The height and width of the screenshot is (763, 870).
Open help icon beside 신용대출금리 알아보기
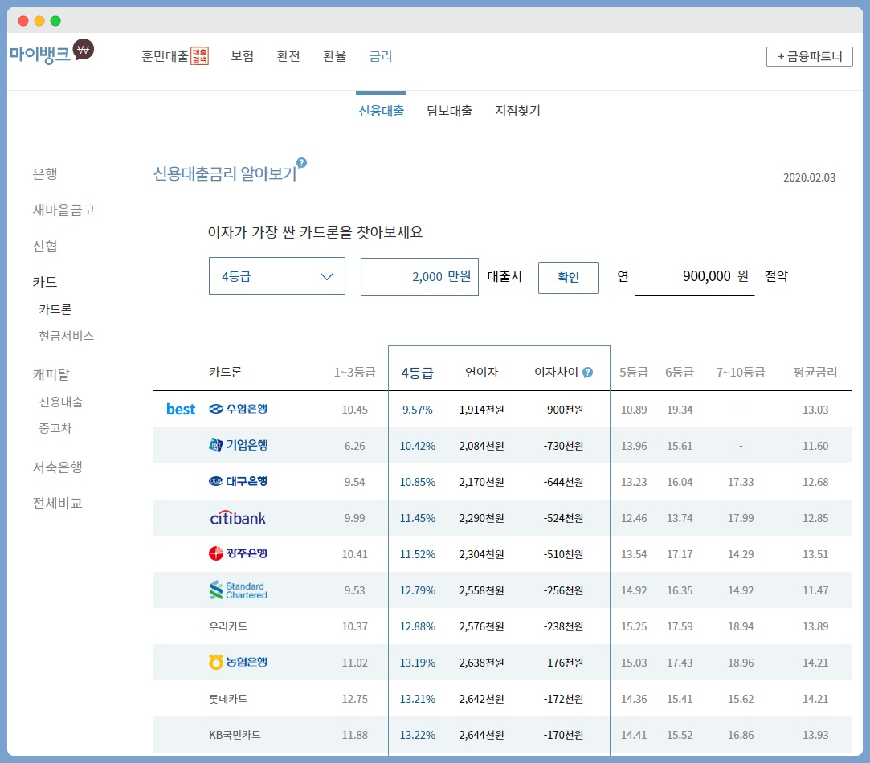click(x=301, y=162)
